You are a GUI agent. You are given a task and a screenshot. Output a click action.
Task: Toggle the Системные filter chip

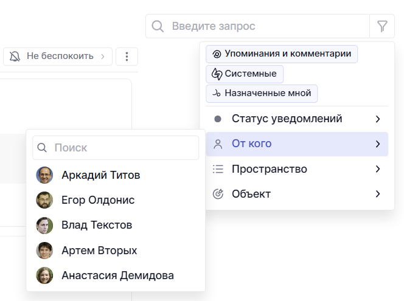click(245, 74)
